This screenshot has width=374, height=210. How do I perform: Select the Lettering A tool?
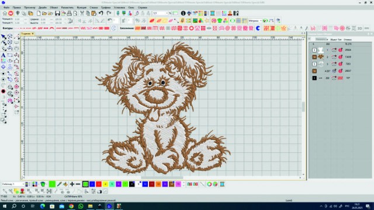(4, 55)
